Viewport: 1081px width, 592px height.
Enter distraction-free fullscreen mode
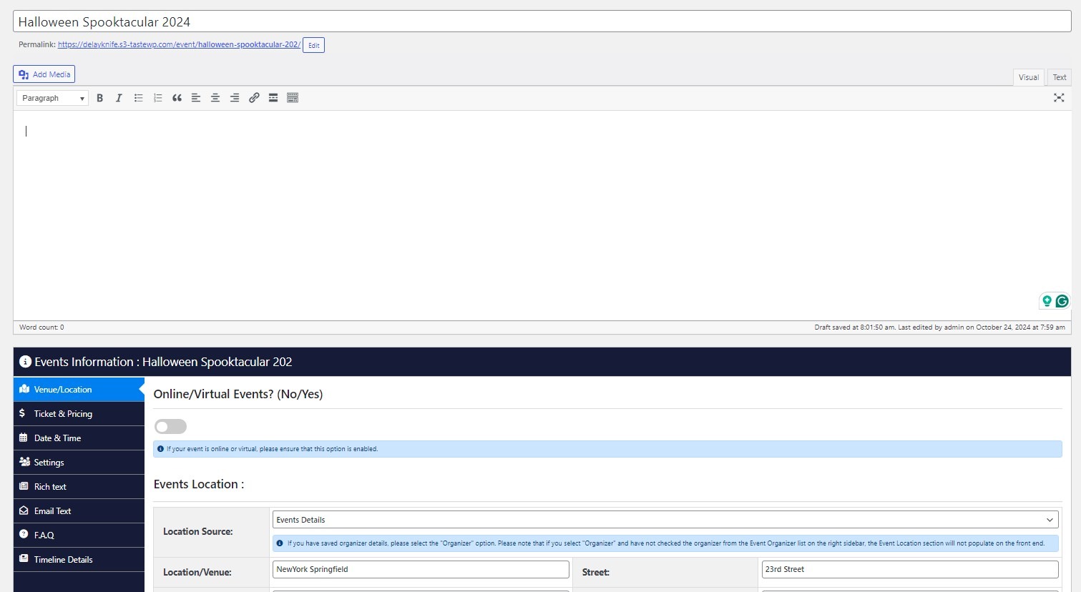tap(1059, 98)
